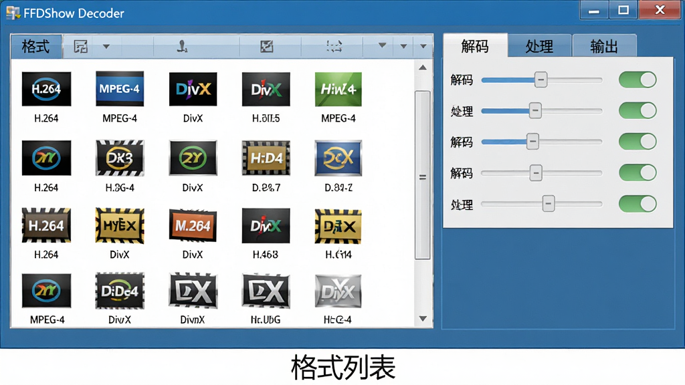Choose the DX icon labeled DivnX

click(193, 291)
